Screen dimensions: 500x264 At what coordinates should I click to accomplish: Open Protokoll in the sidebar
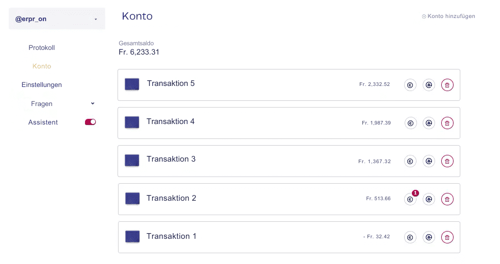[x=42, y=48]
